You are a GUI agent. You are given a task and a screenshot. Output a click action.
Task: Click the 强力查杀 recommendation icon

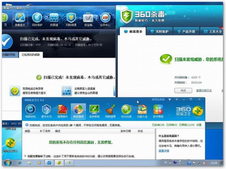[15, 91]
